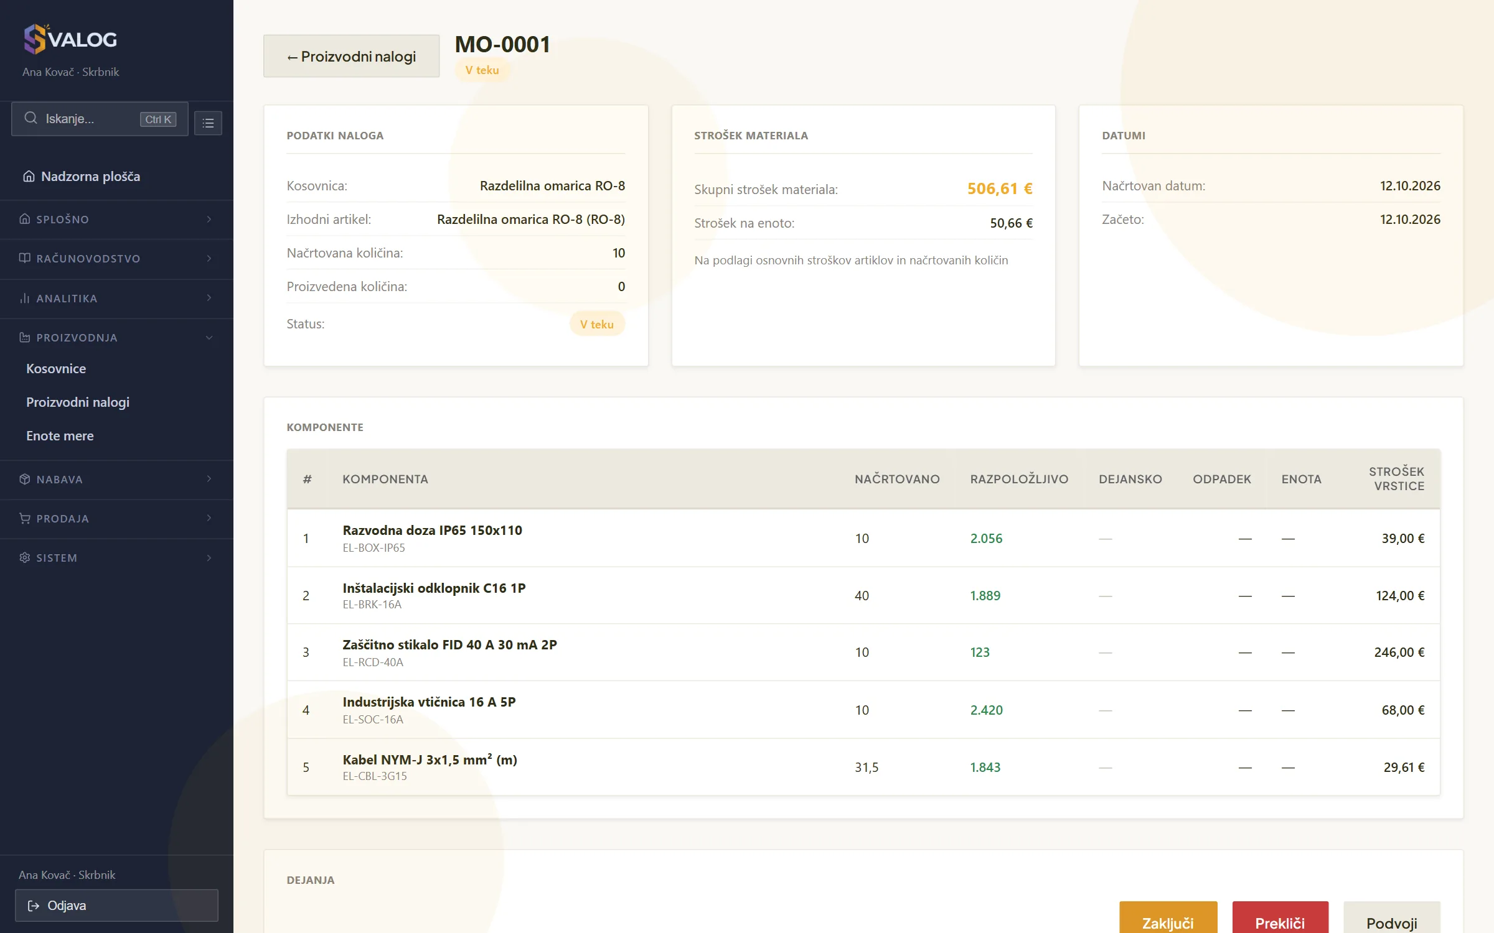The width and height of the screenshot is (1494, 933).
Task: Expand the Nabava section chevron
Action: pos(209,479)
